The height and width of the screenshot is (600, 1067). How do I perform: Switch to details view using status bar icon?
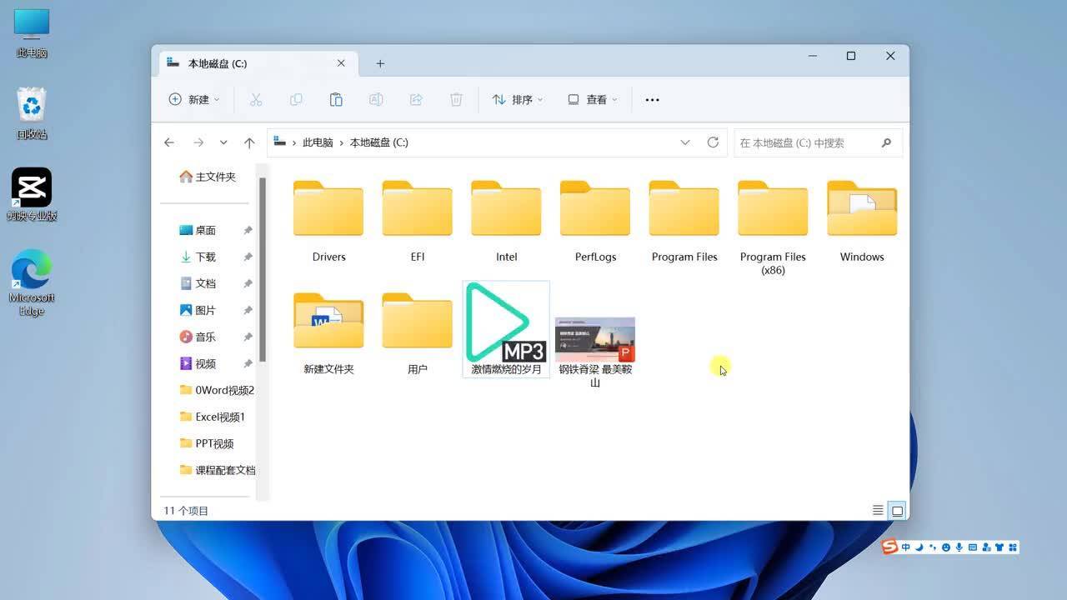click(x=878, y=509)
